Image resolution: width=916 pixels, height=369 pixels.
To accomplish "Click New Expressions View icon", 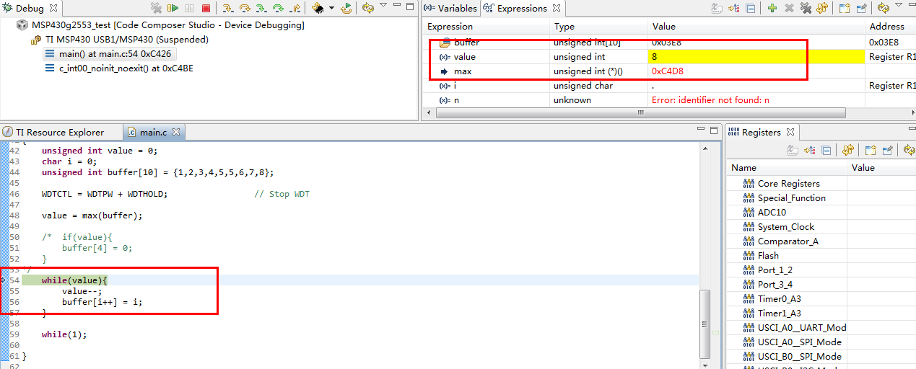I will point(845,8).
